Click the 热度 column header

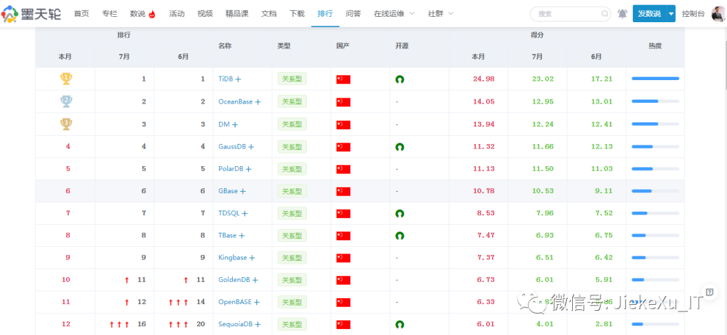pos(655,46)
